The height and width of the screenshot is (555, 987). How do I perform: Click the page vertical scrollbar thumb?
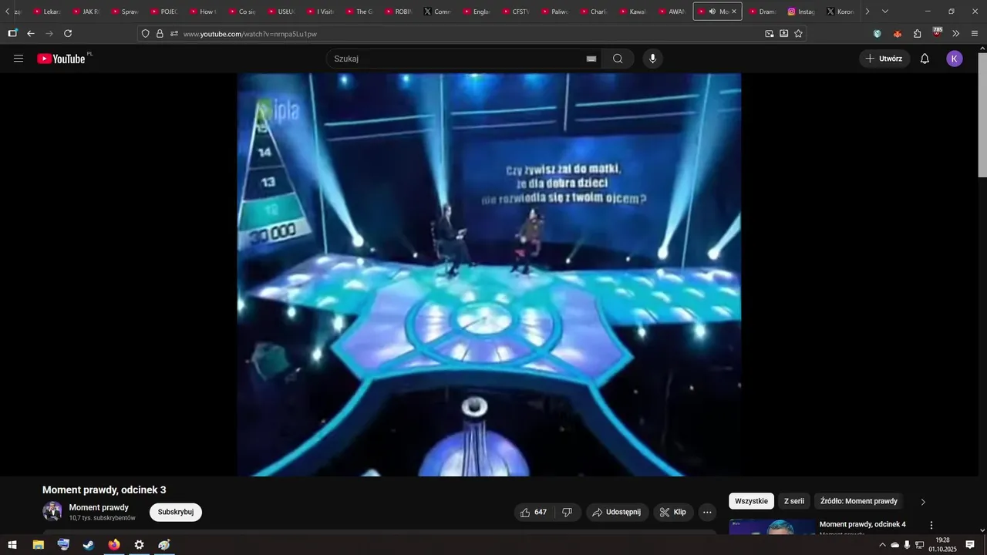pos(982,116)
